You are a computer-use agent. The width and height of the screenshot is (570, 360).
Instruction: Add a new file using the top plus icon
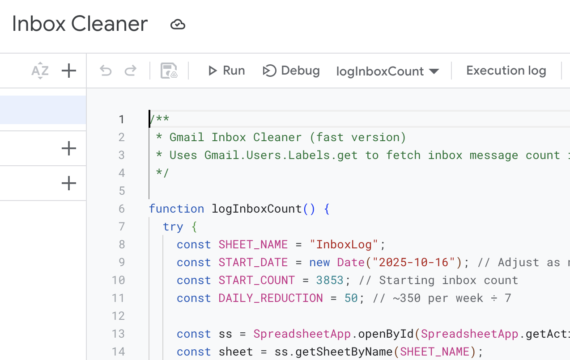(68, 71)
